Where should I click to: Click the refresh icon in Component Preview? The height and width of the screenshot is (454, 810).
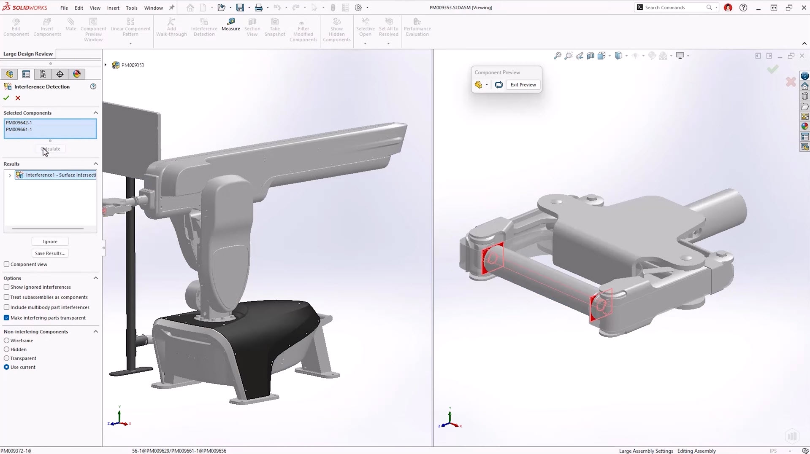(498, 85)
